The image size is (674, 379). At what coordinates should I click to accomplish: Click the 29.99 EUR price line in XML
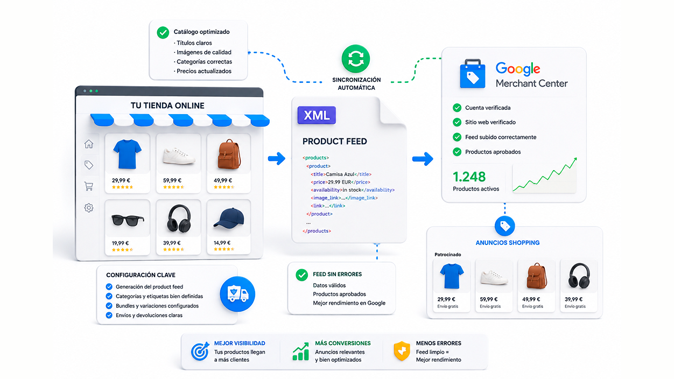coord(340,182)
